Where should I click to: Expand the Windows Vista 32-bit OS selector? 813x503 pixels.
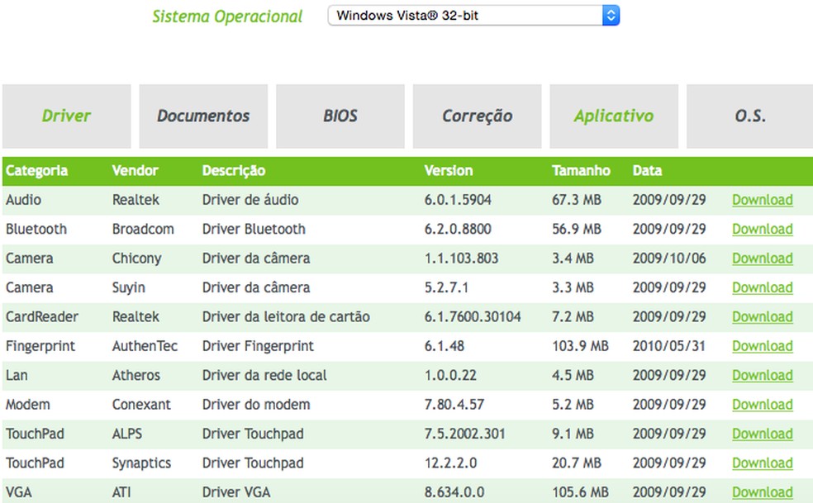pos(471,15)
